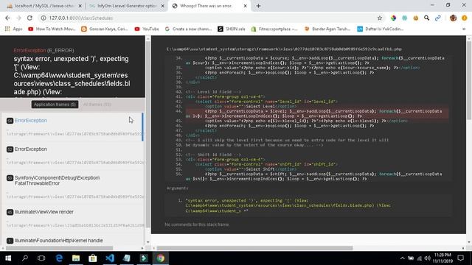
Task: Open the notification center icon
Action: click(x=460, y=258)
